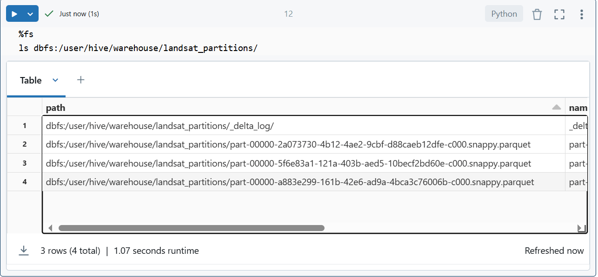Viewport: 598px width, 277px height.
Task: Click the path column sort arrow
Action: [556, 108]
